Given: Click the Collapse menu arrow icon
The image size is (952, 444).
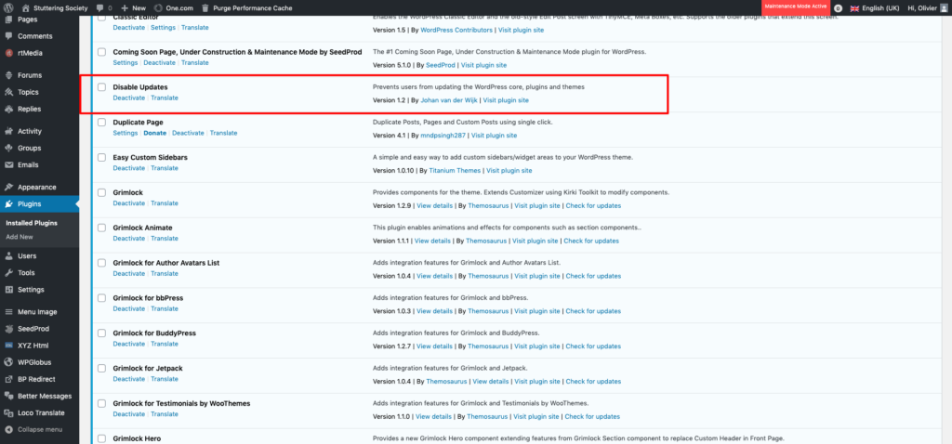Looking at the screenshot, I should [8, 429].
